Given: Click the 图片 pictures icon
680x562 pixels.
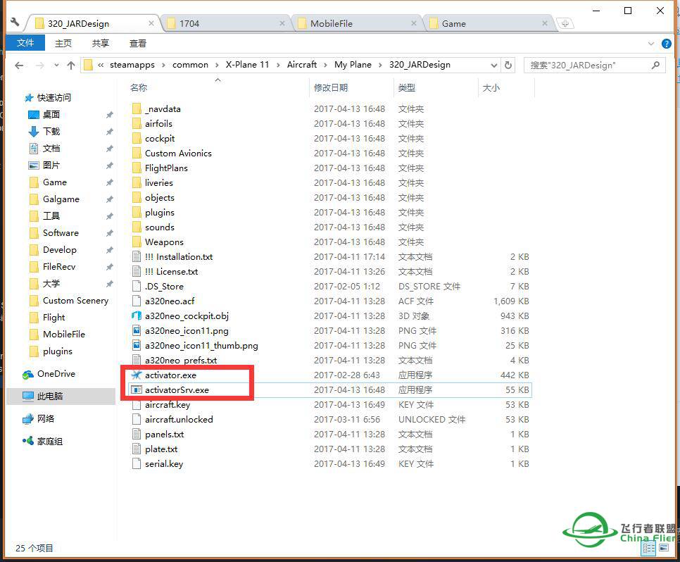Looking at the screenshot, I should click(x=33, y=166).
